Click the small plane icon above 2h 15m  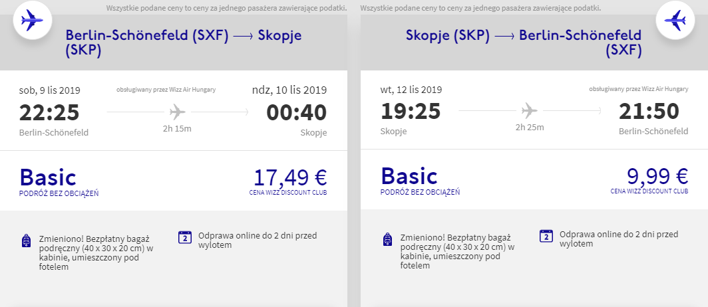pos(177,111)
